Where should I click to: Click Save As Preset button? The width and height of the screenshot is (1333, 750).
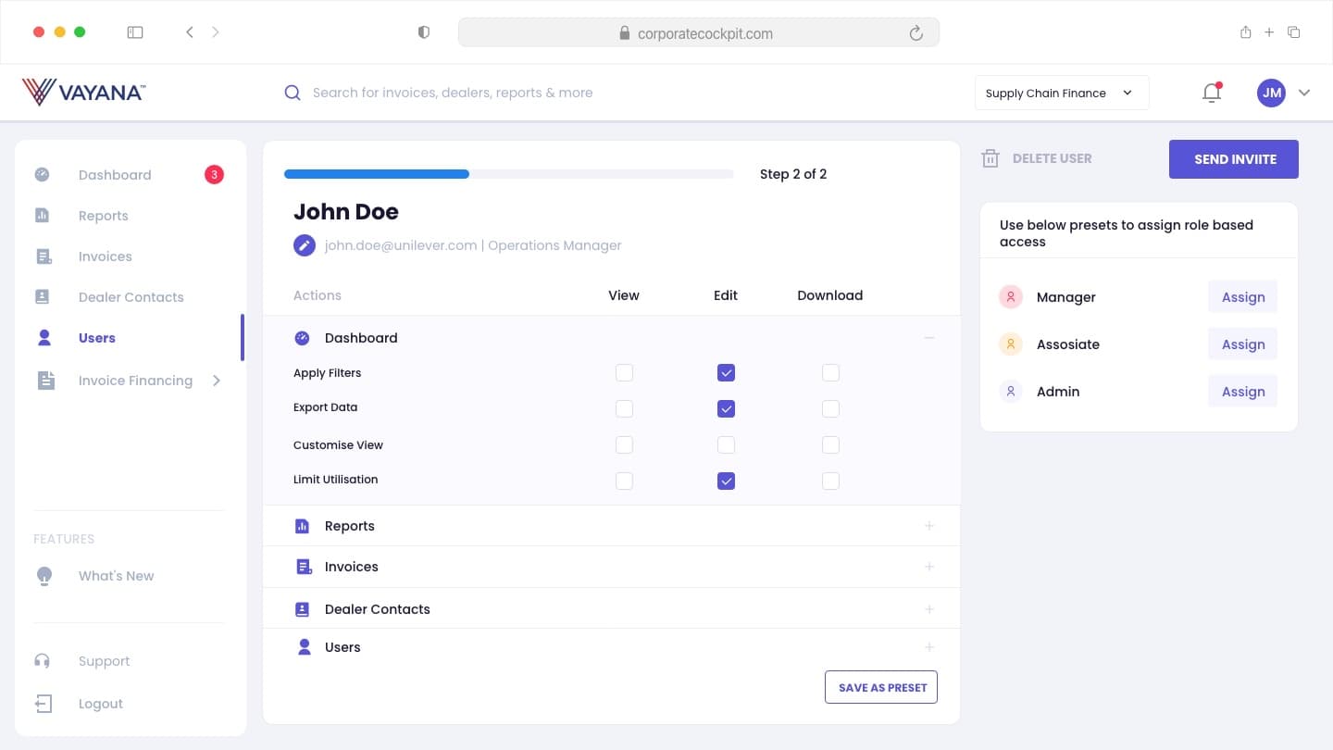click(x=881, y=687)
